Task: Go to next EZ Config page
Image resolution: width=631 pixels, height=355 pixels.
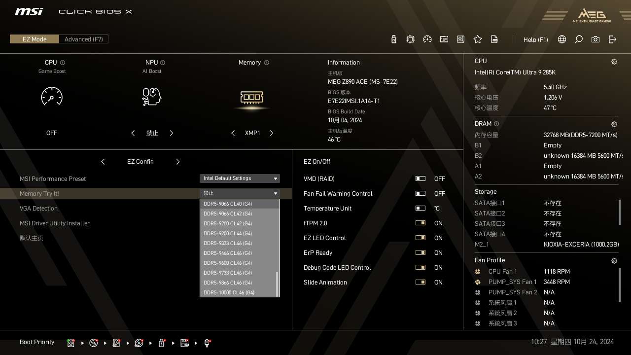Action: [178, 162]
